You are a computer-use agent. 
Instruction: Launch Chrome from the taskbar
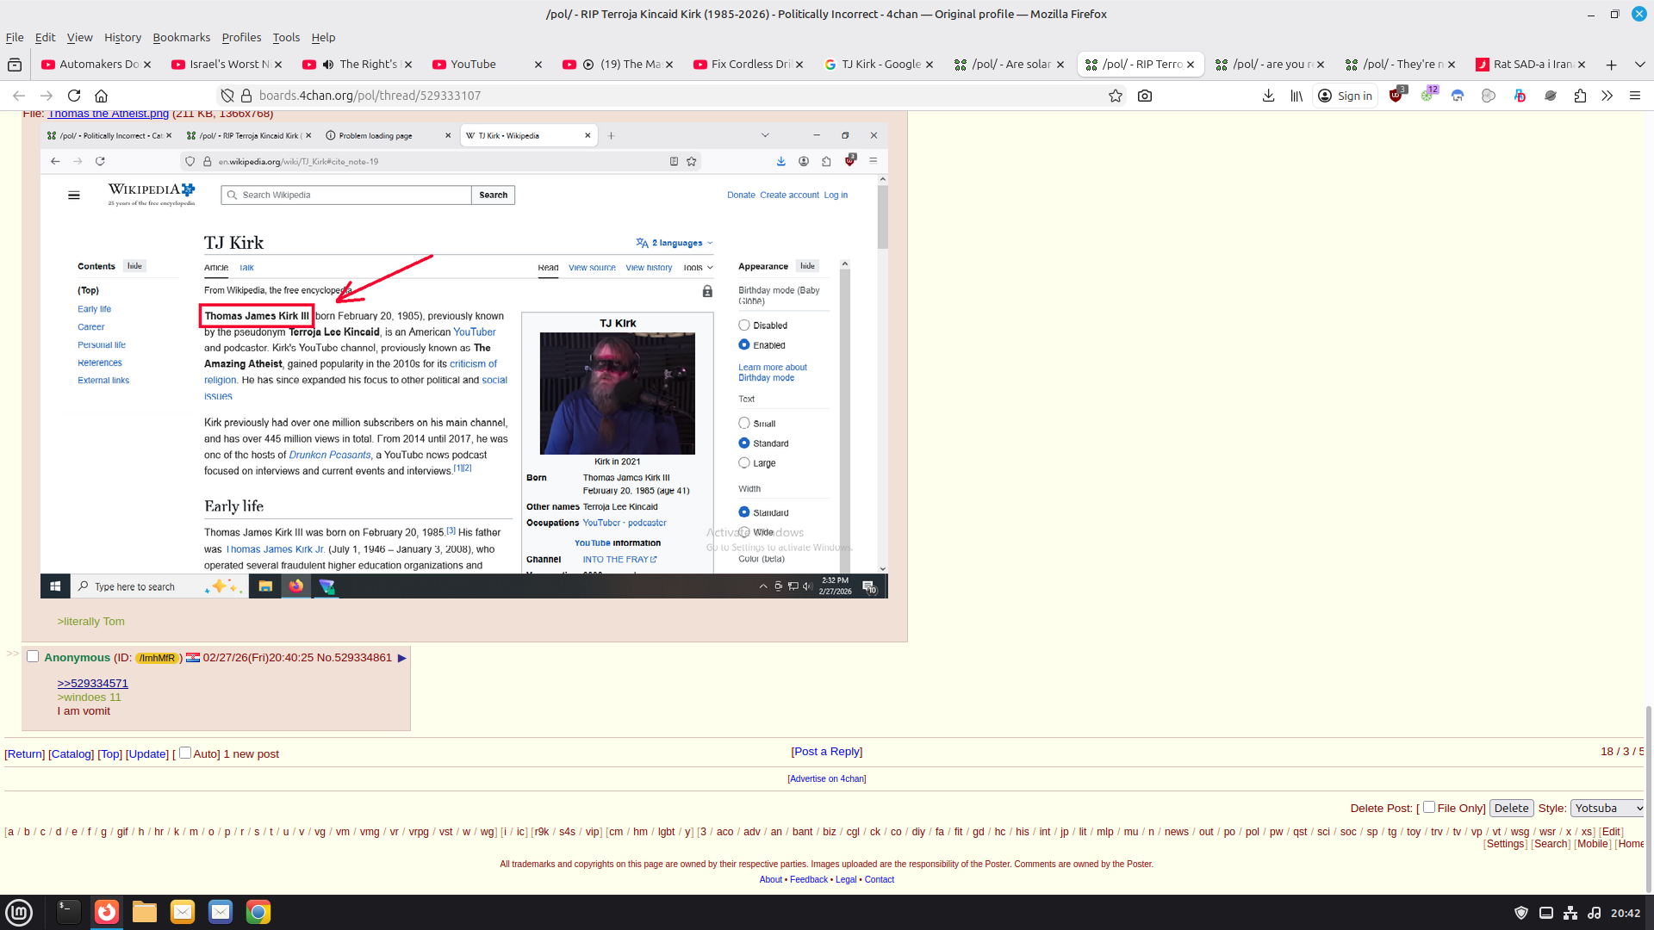click(258, 912)
